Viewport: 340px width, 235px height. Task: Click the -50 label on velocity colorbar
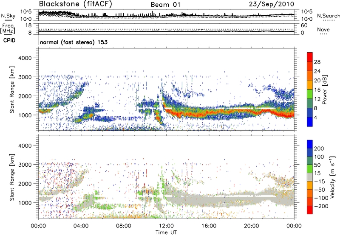(x=320, y=190)
